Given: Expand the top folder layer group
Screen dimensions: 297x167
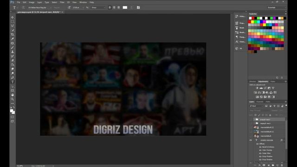Looking at the screenshot, I should [254, 120].
